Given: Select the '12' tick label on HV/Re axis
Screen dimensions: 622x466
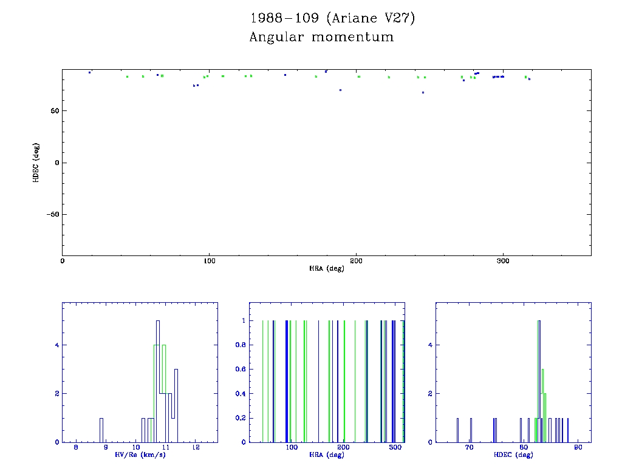Looking at the screenshot, I should point(196,448).
